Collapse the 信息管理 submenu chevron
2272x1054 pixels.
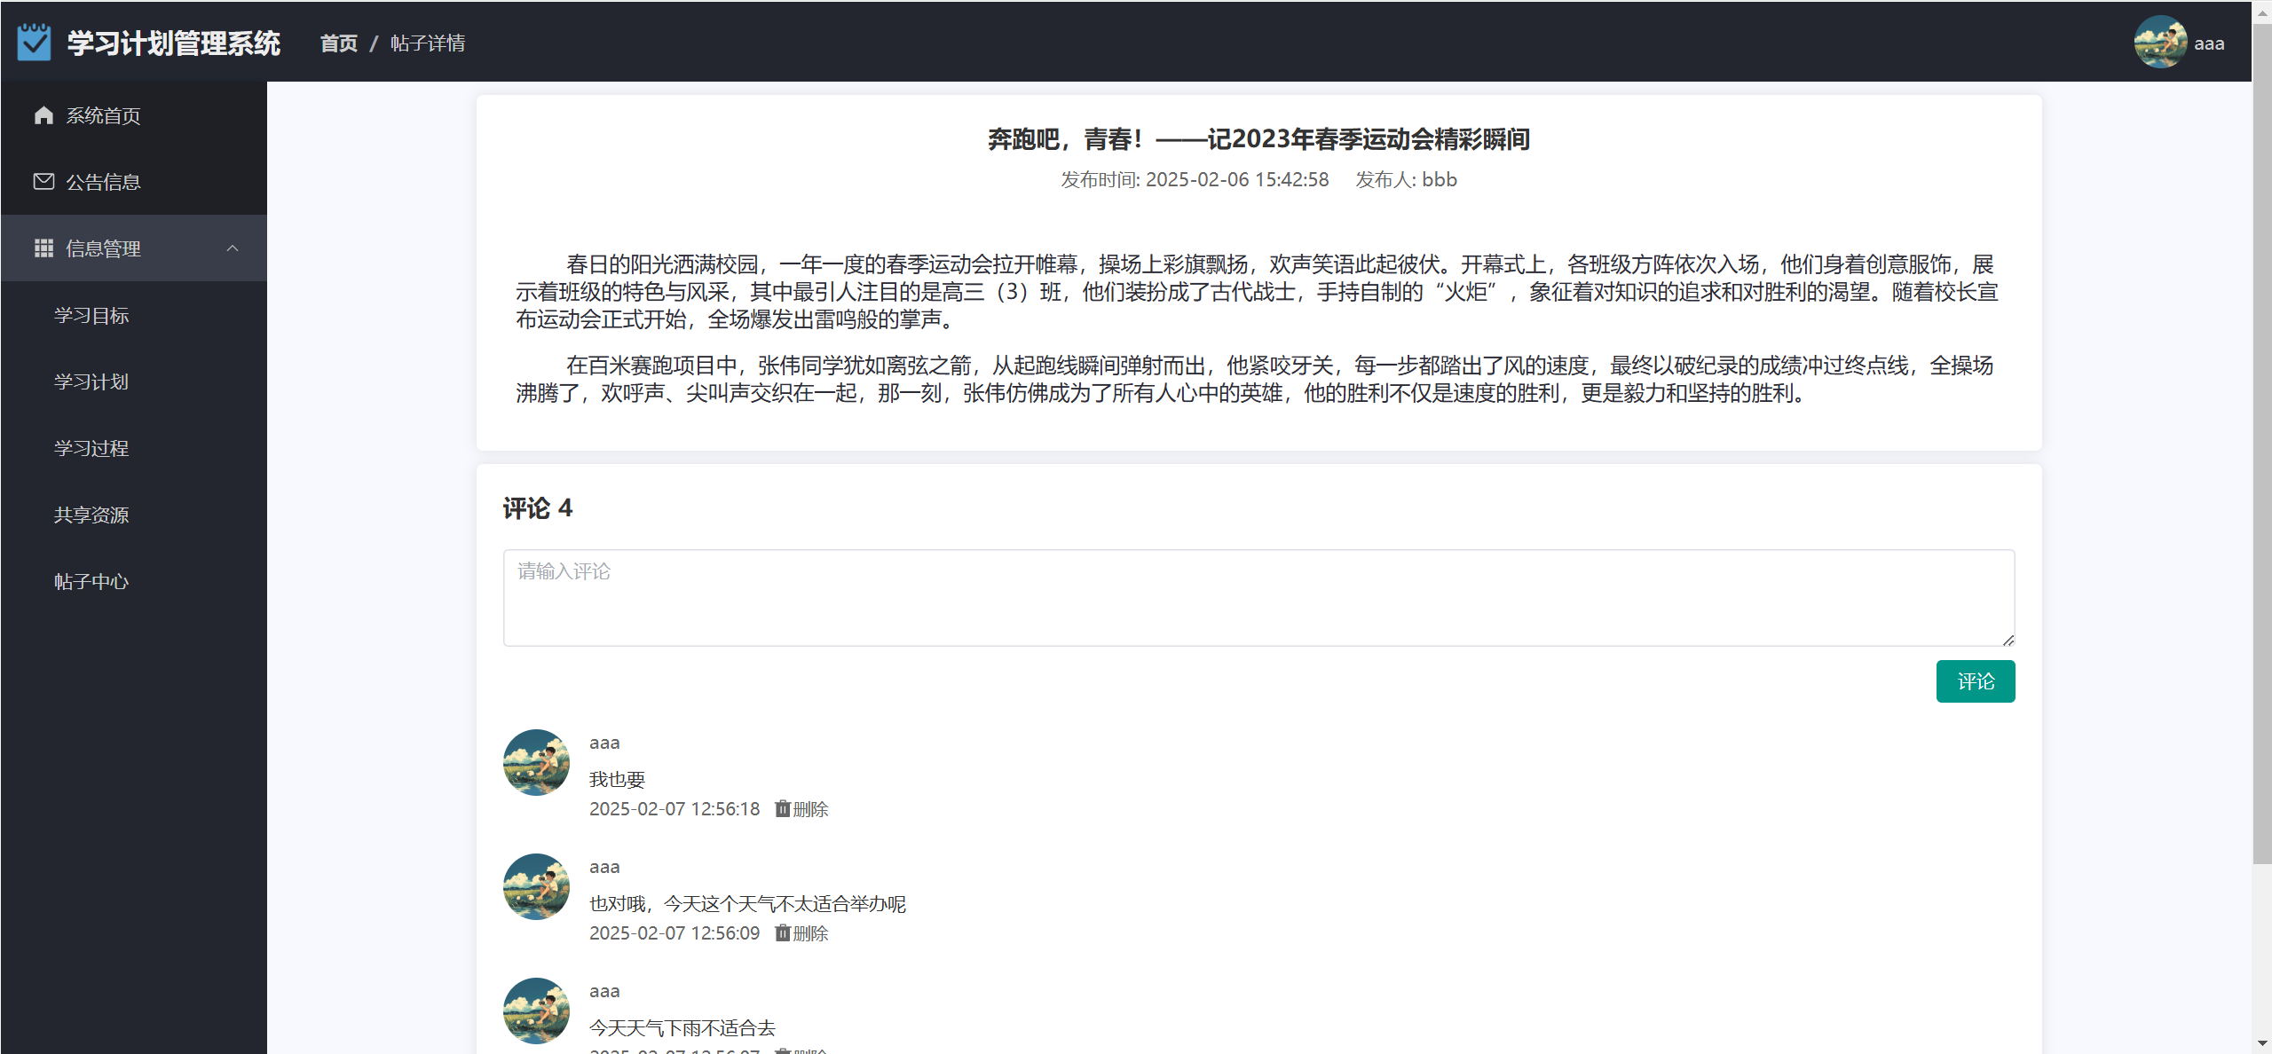tap(233, 248)
